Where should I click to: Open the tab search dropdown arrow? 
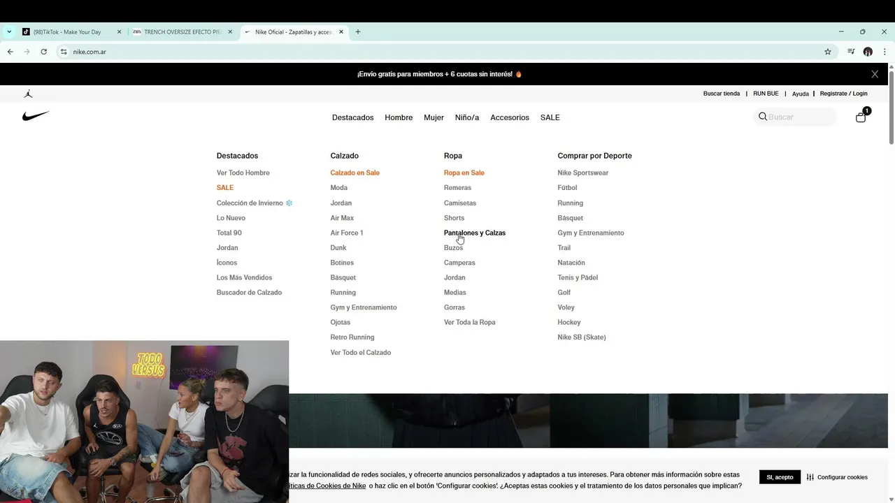[x=9, y=31]
